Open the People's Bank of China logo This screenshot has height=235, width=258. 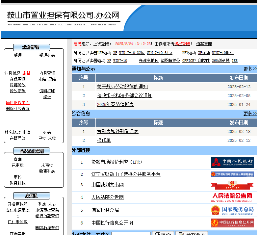[232, 162]
